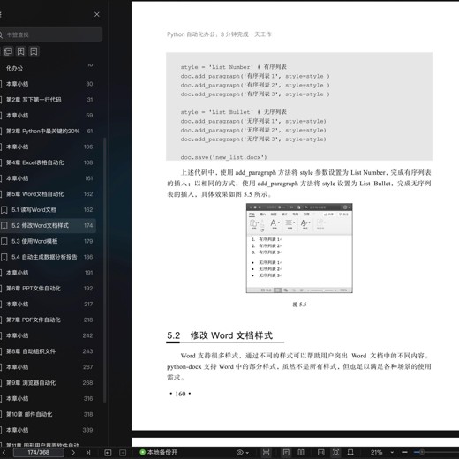Go to next page arrow in bottom bar
The image size is (459, 459).
click(x=73, y=452)
